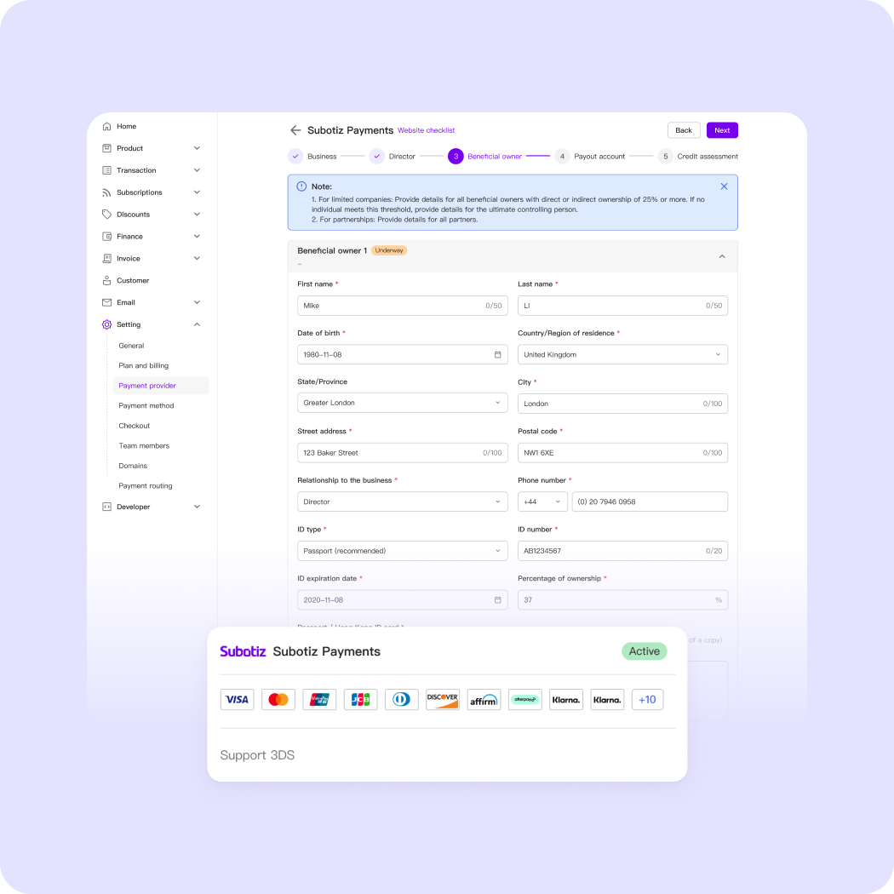Click the Home icon in the sidebar
The image size is (894, 894).
107,125
